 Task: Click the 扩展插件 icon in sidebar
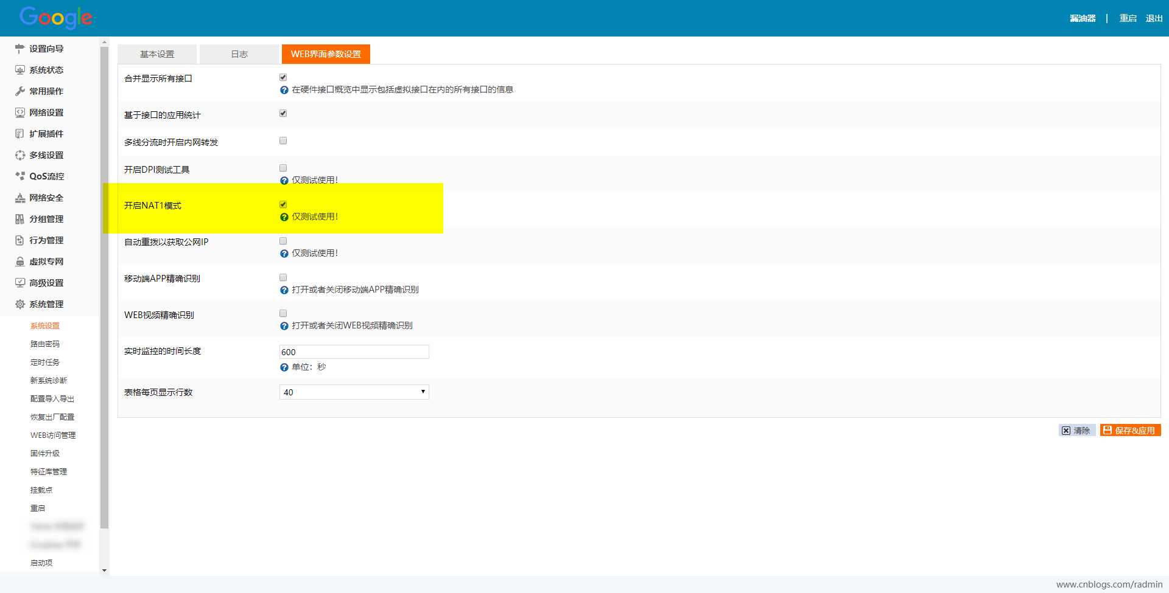pyautogui.click(x=19, y=134)
